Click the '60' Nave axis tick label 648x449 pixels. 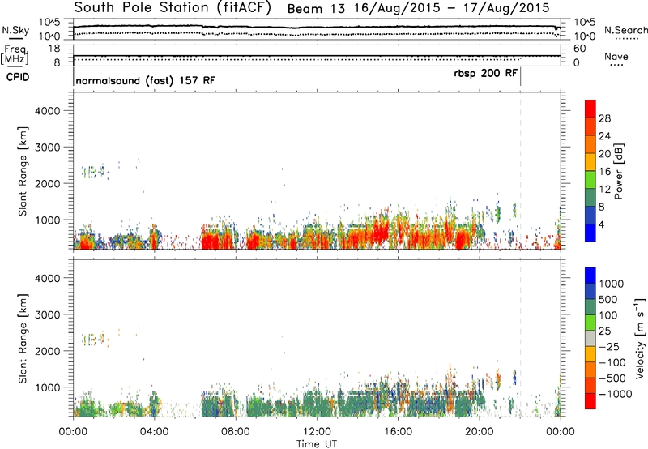tap(580, 49)
